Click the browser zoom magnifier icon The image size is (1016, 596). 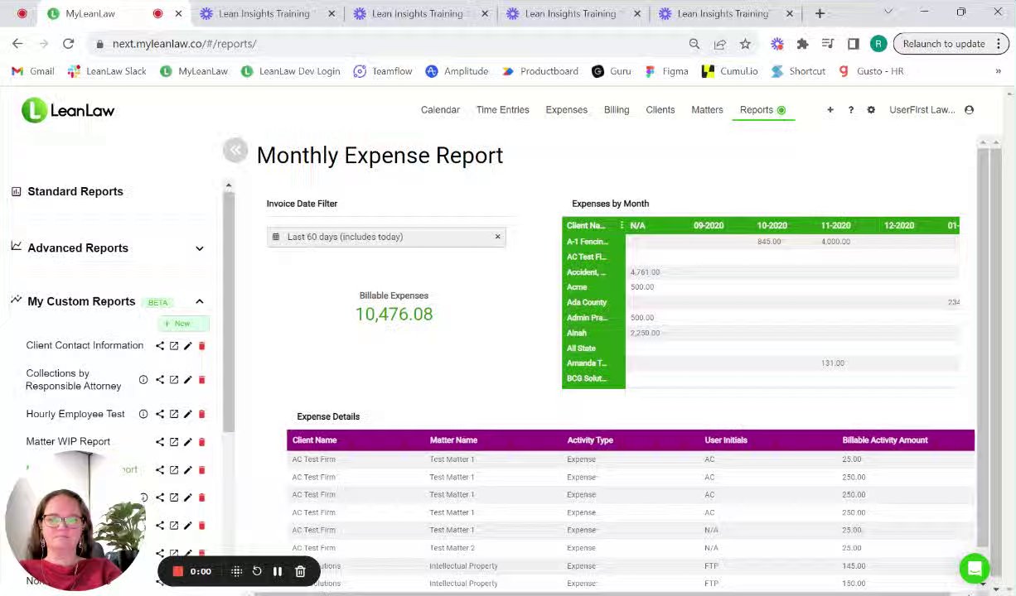point(694,44)
